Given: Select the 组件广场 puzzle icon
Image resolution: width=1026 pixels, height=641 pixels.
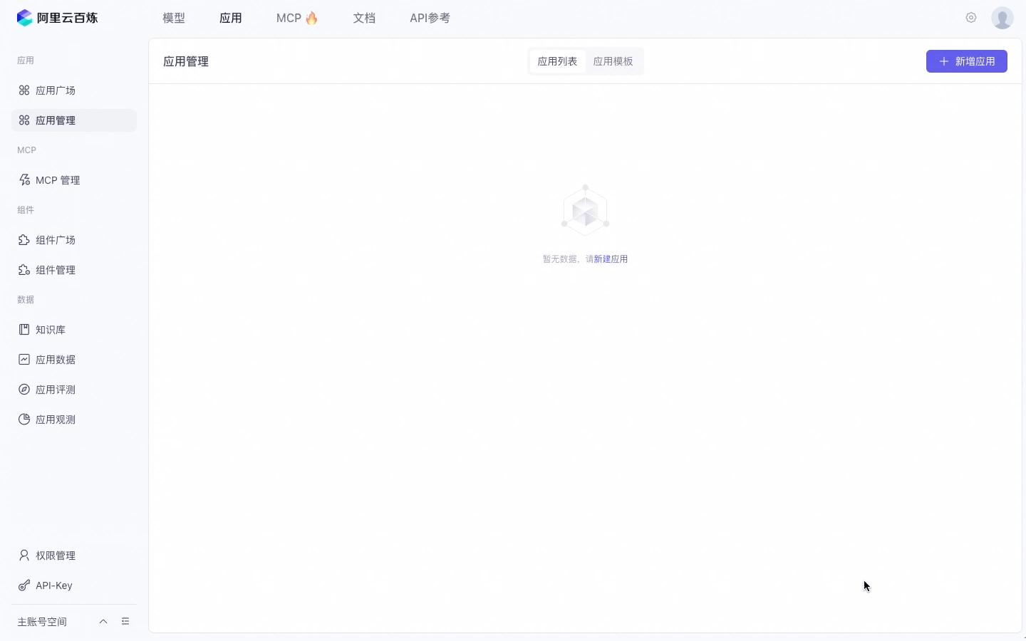Looking at the screenshot, I should pos(24,240).
